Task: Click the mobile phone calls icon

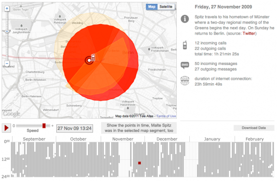Action: click(x=185, y=45)
